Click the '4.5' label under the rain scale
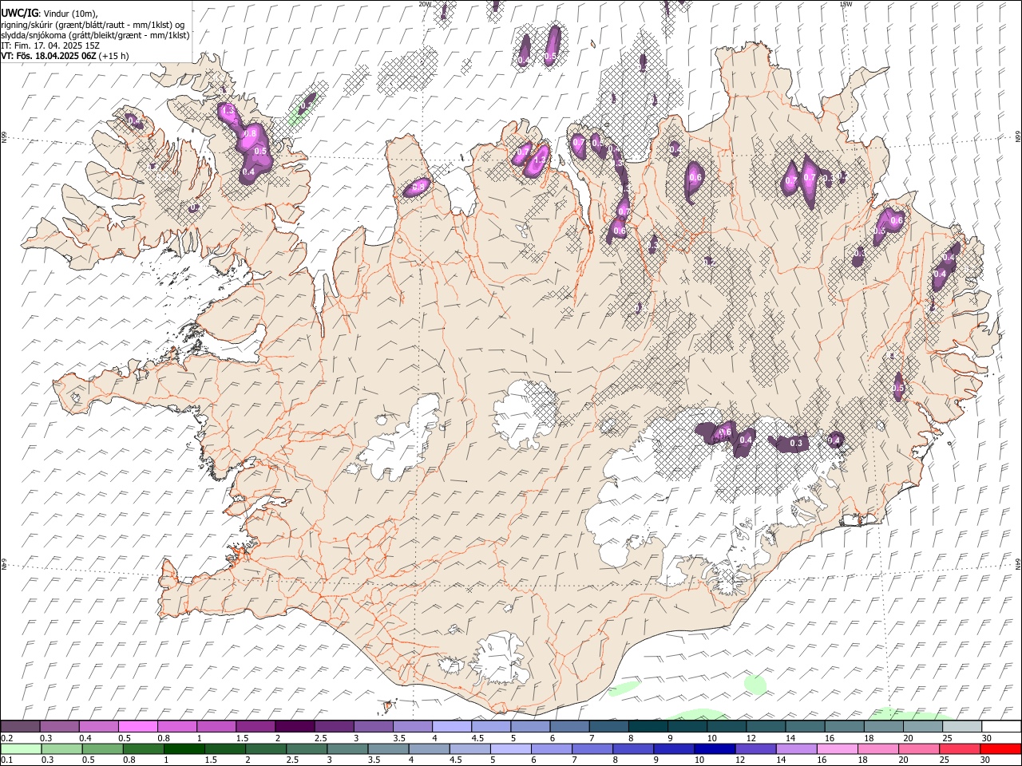Screen dimensions: 1022x766 click(456, 760)
